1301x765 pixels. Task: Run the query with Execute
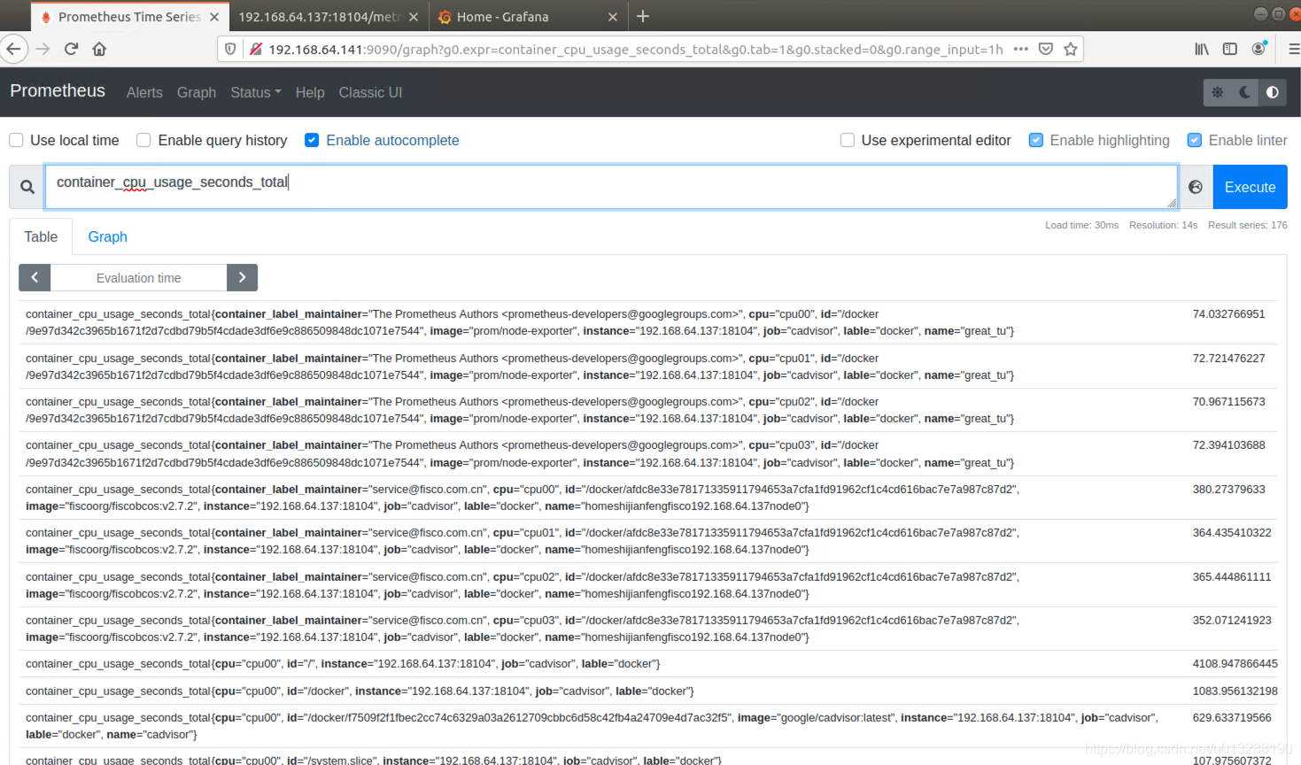tap(1250, 187)
